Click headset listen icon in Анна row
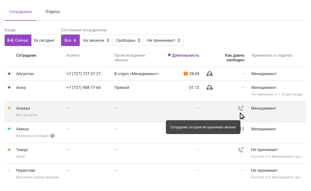311x191 pixels. pyautogui.click(x=210, y=88)
